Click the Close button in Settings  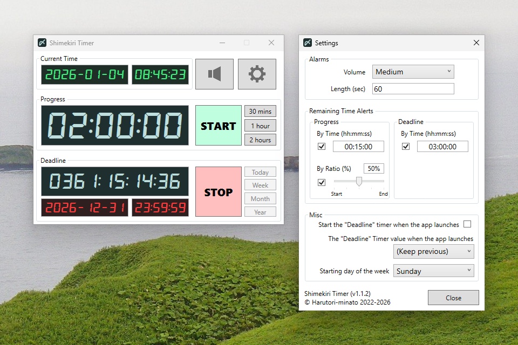point(453,298)
